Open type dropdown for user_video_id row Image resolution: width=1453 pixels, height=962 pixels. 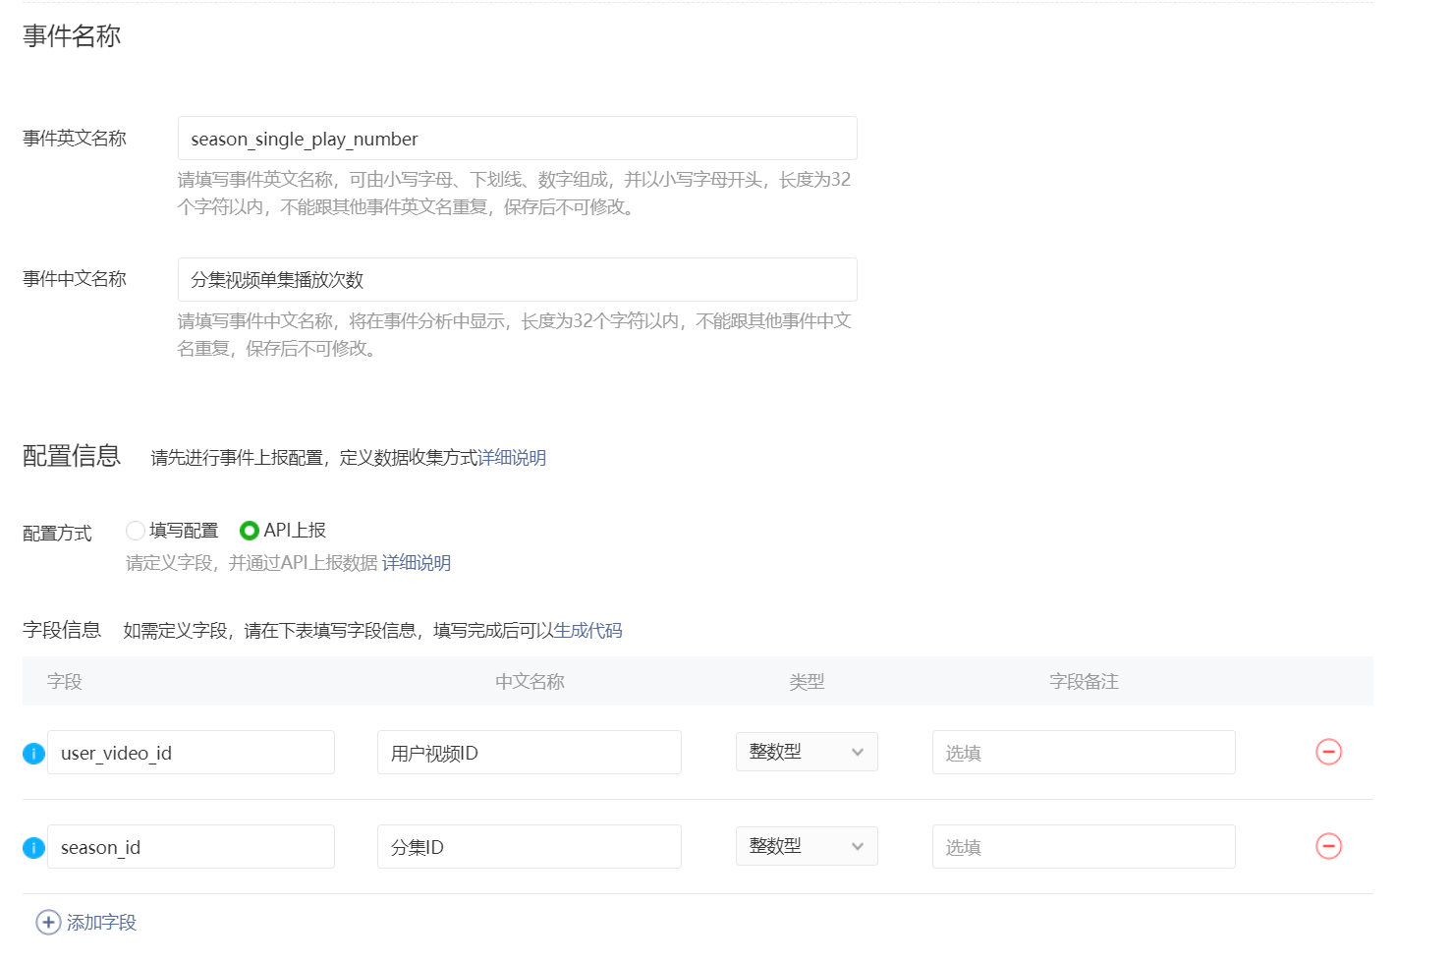click(x=807, y=752)
